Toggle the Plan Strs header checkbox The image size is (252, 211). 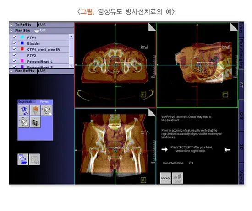click(11, 31)
